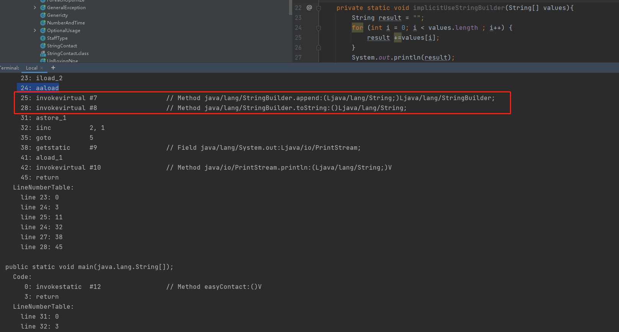The width and height of the screenshot is (619, 332).
Task: Click the OptionalUsage class icon
Action: 43,31
